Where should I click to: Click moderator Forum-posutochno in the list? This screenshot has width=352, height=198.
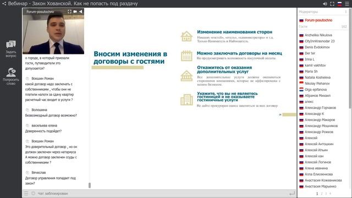click(318, 20)
